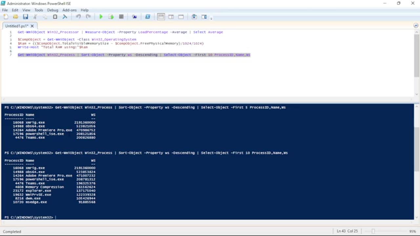Viewport: 420px width, 236px height.
Task: Close the Untitled1.ps1 tab
Action: point(33,26)
